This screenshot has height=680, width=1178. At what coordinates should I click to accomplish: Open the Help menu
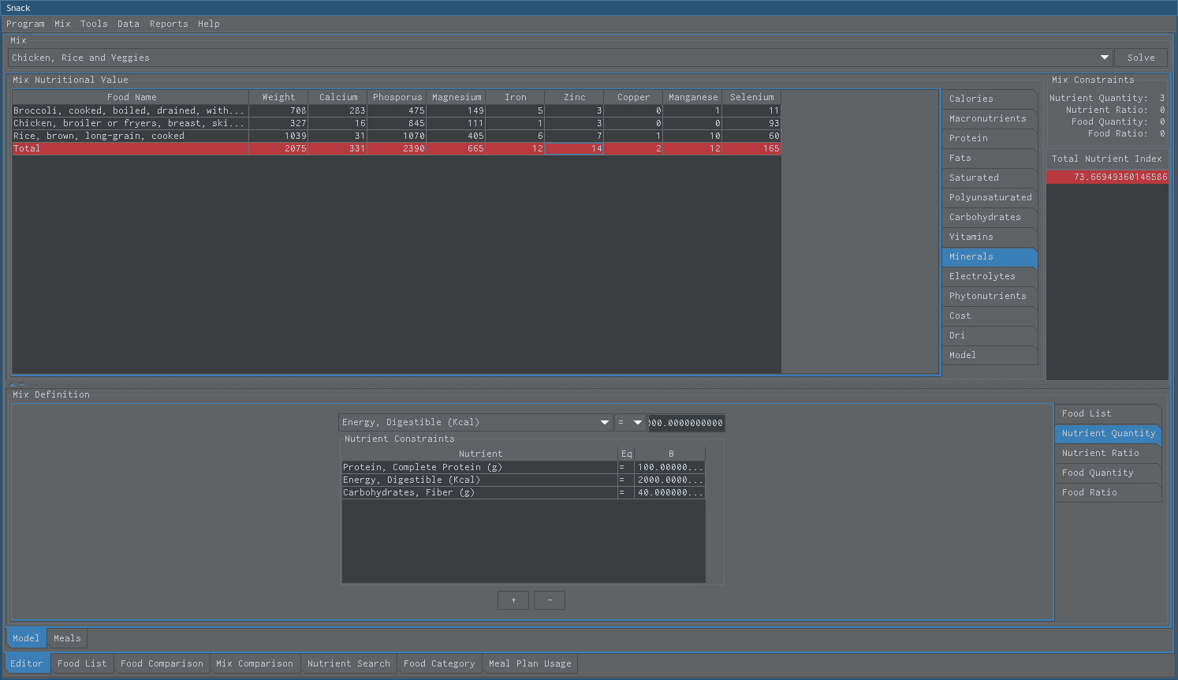point(209,24)
